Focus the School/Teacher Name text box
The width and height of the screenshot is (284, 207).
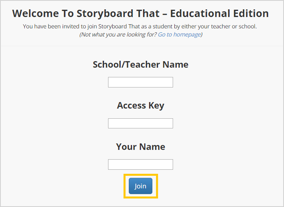(141, 82)
